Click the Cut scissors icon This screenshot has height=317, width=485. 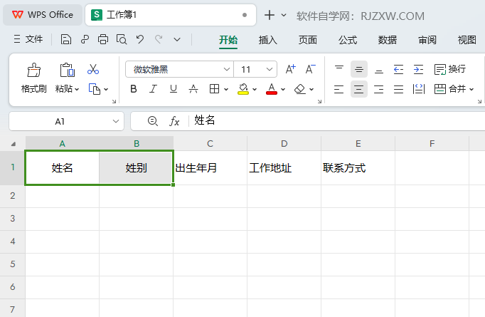click(92, 69)
